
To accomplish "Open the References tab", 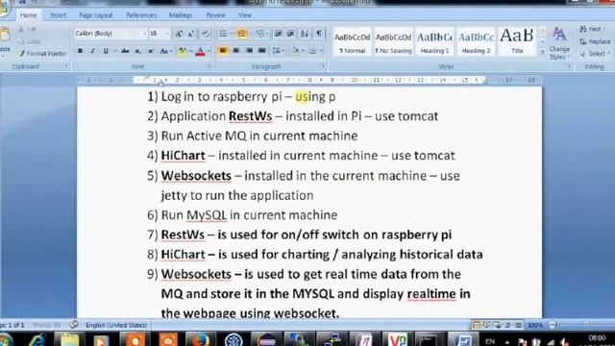I will [x=141, y=15].
